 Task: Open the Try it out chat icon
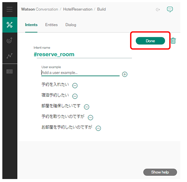coord(170,9)
